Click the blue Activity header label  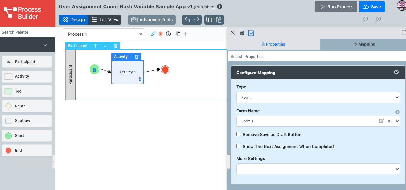pos(121,57)
